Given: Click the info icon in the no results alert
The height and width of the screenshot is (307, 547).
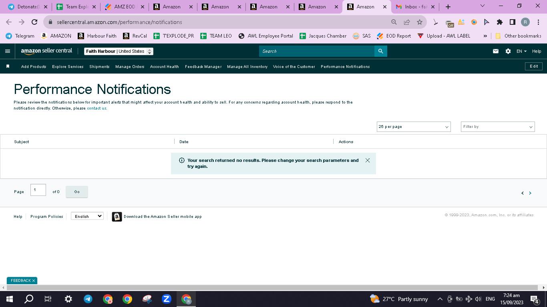Looking at the screenshot, I should [x=182, y=160].
